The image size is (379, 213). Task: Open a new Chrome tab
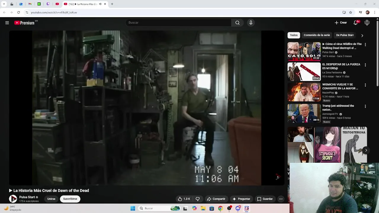112,4
